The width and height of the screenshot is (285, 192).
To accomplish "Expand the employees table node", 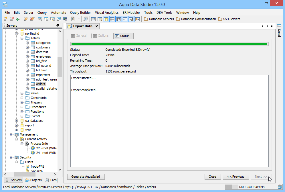I will (x=27, y=57).
